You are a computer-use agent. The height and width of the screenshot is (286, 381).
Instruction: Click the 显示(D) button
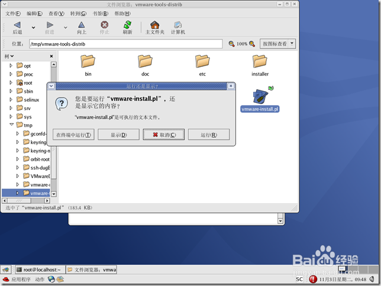(118, 135)
